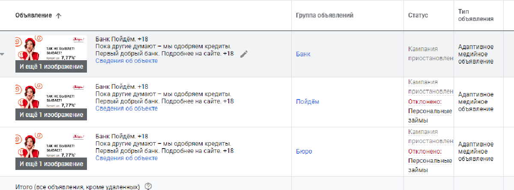Click the Отклонено status in the Пойдём row

coord(424,102)
